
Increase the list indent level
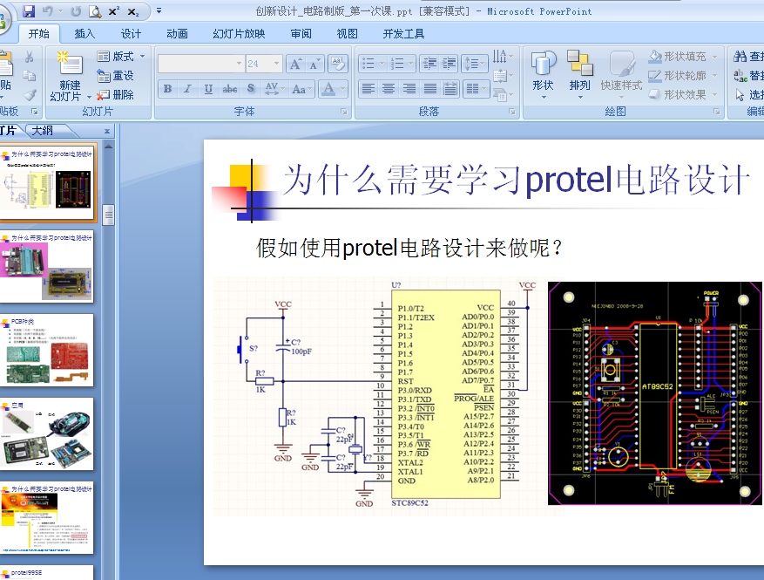[x=449, y=64]
